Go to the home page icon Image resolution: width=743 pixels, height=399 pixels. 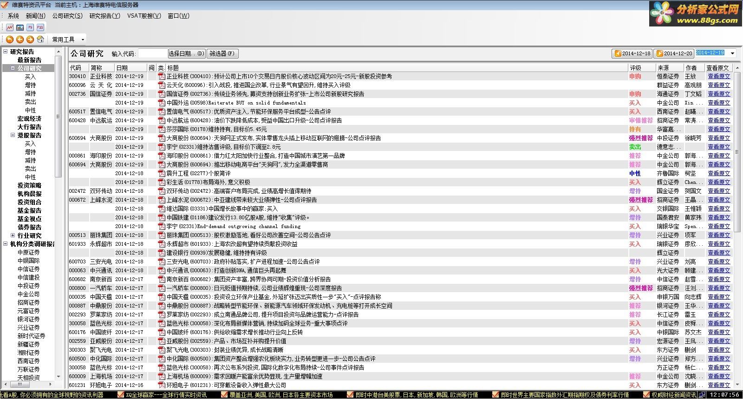click(40, 39)
